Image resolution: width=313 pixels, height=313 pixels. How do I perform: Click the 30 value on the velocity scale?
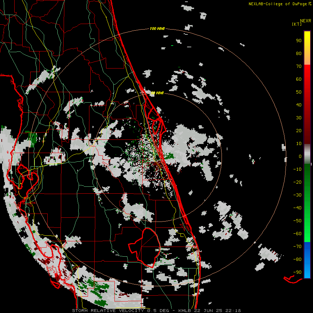(x=299, y=118)
